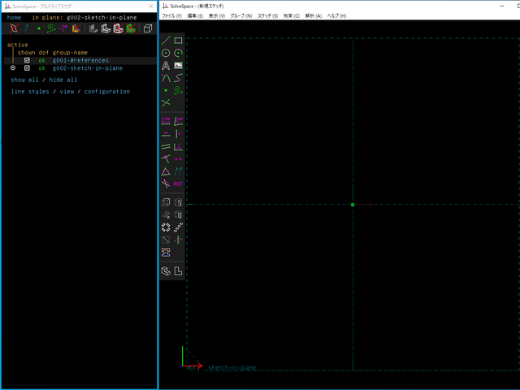Open the ファイル (F) menu
Viewport: 520px width, 390px height.
point(172,16)
